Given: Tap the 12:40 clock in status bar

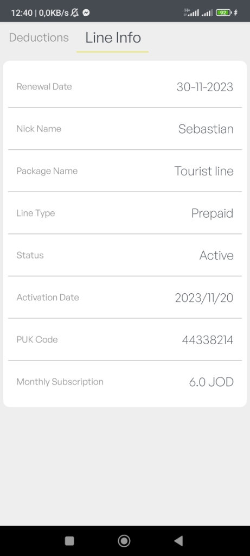Looking at the screenshot, I should point(22,13).
